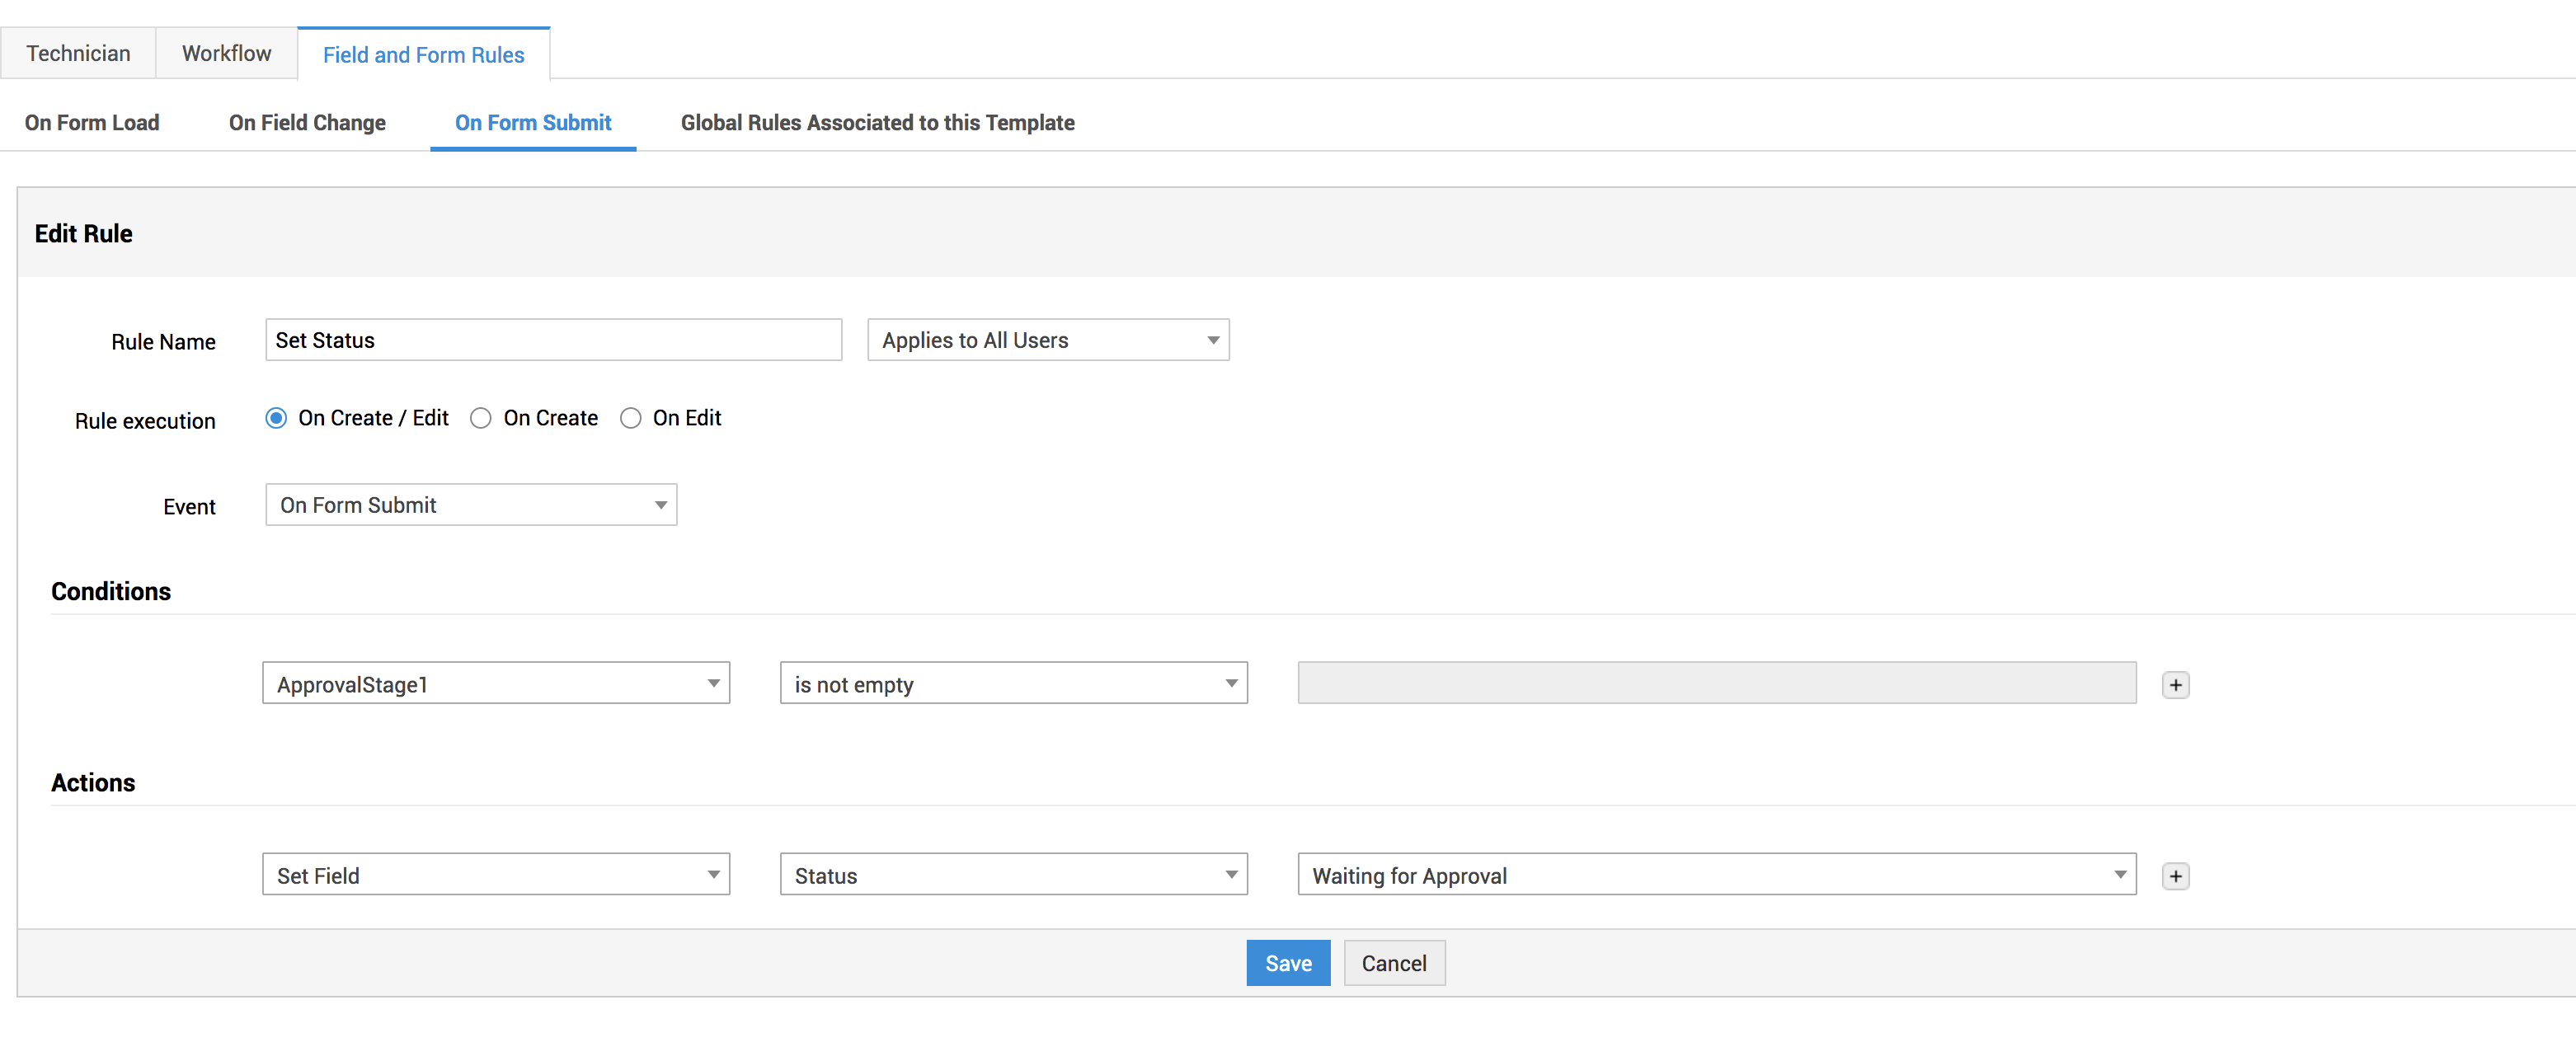Select the On Edit radio button
The width and height of the screenshot is (2576, 1047).
[x=631, y=418]
